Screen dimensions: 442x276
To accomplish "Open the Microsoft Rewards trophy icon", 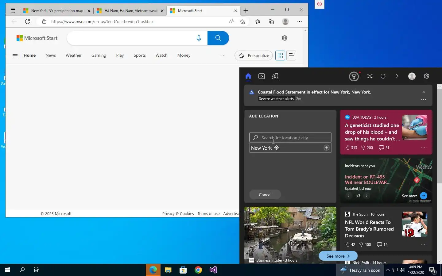I will coord(354,76).
